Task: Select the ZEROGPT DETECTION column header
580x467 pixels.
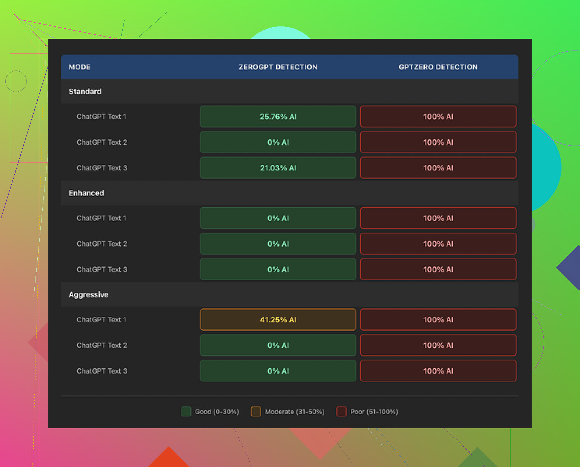Action: [278, 67]
